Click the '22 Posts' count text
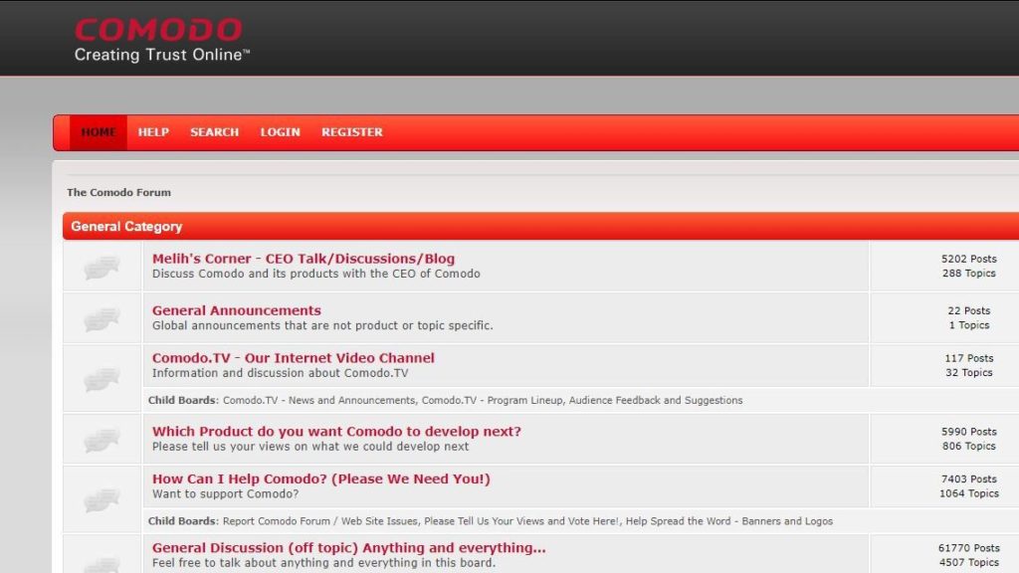The height and width of the screenshot is (573, 1019). point(969,310)
